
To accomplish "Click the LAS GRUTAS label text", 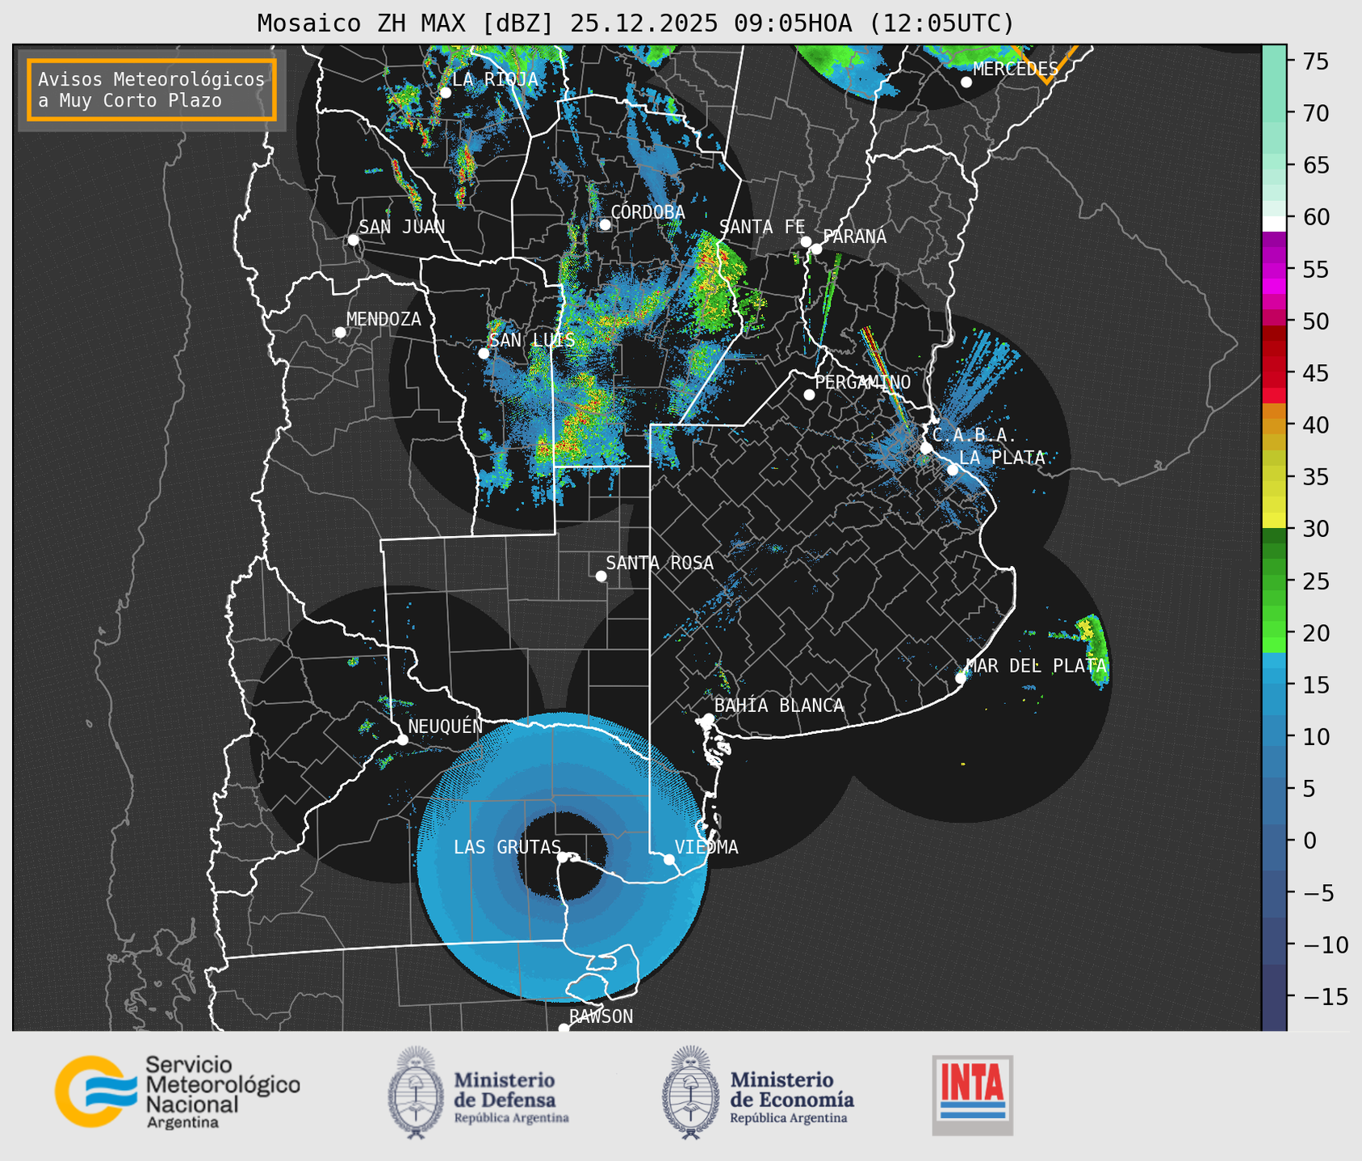I will [507, 847].
